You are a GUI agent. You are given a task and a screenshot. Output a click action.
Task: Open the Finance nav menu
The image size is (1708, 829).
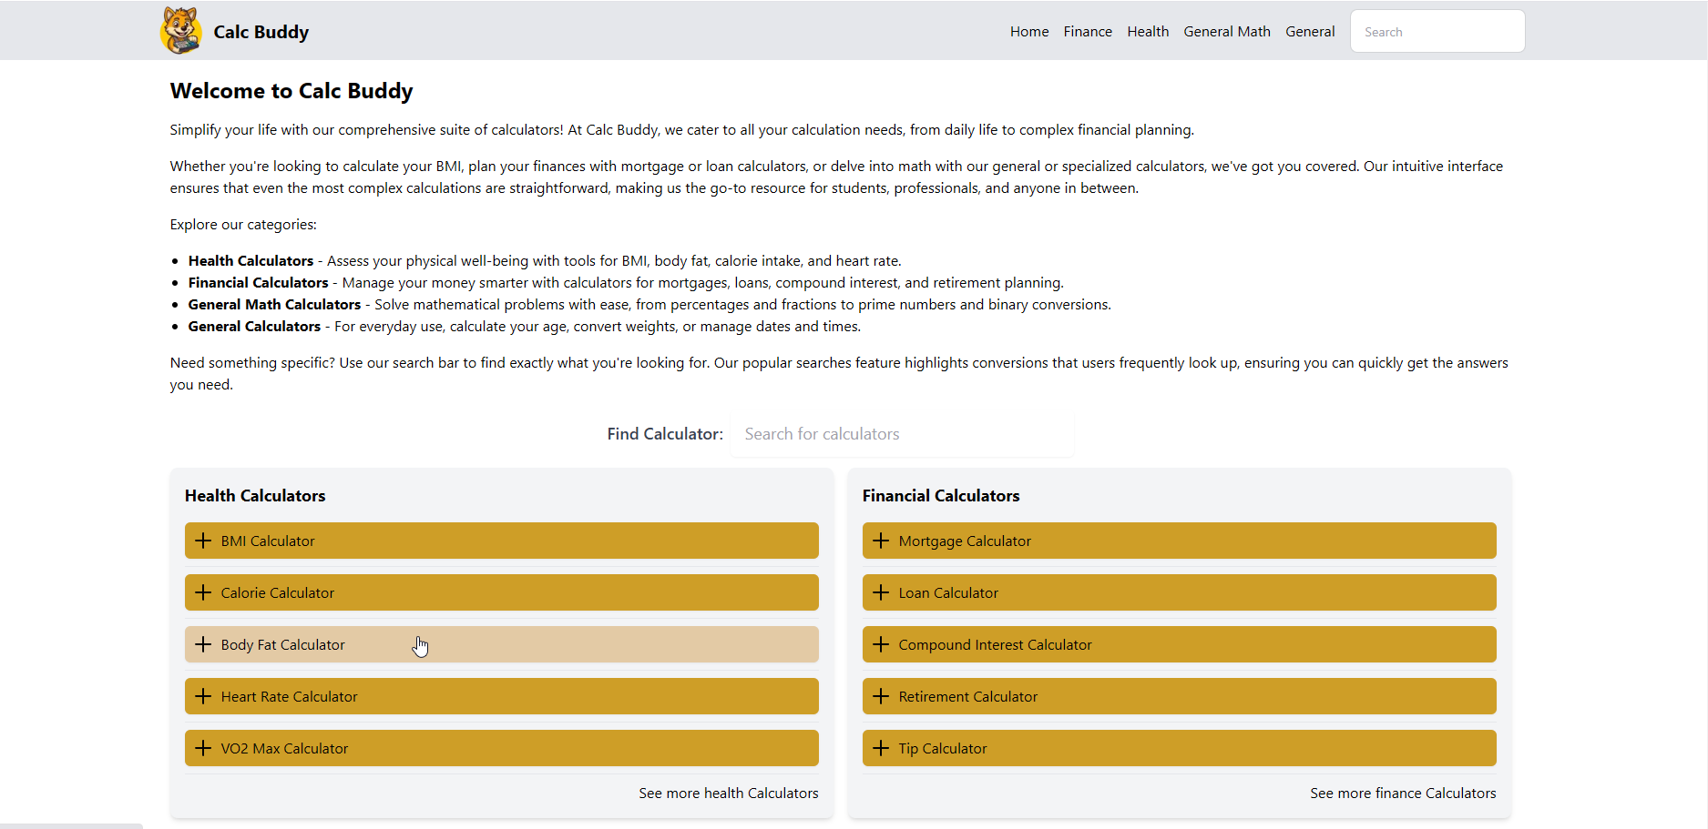(1088, 31)
